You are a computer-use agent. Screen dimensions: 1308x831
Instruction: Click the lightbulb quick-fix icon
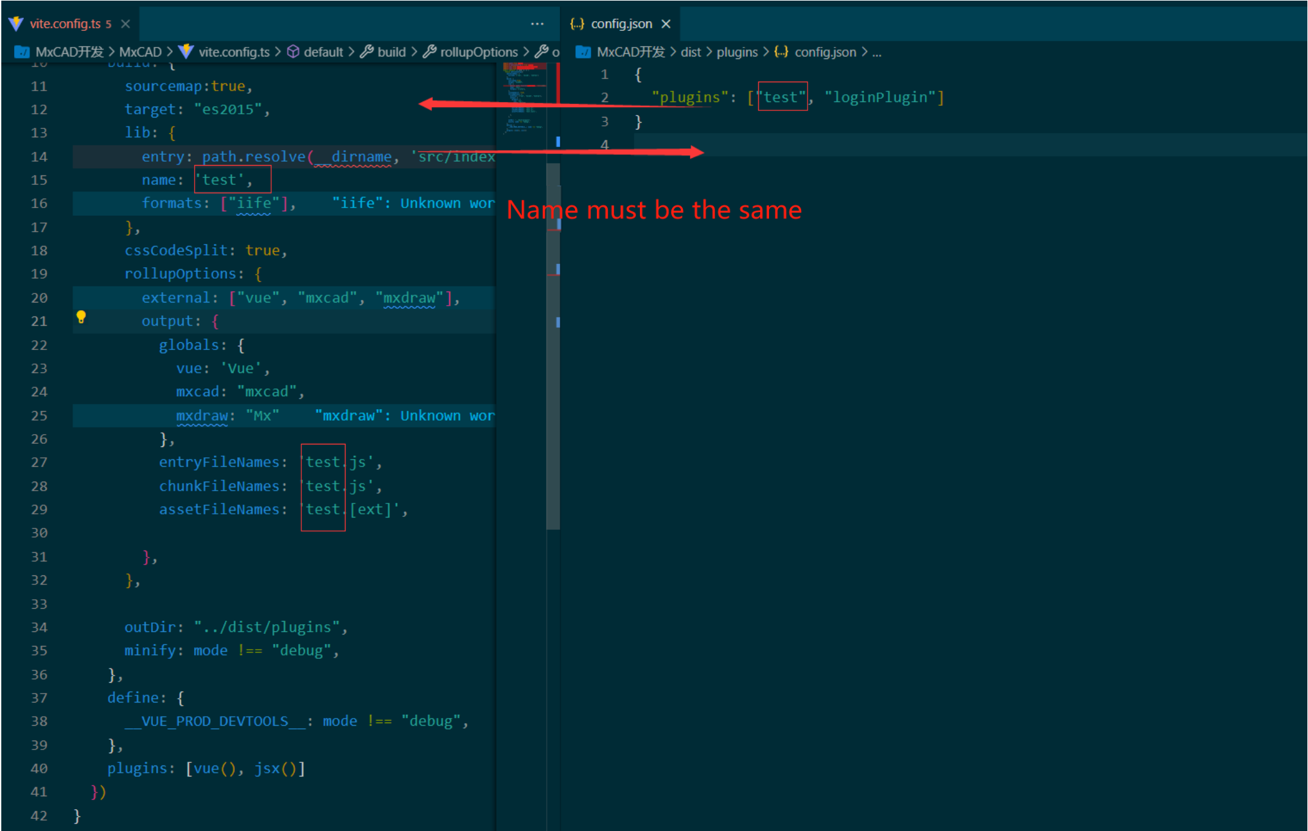[81, 317]
